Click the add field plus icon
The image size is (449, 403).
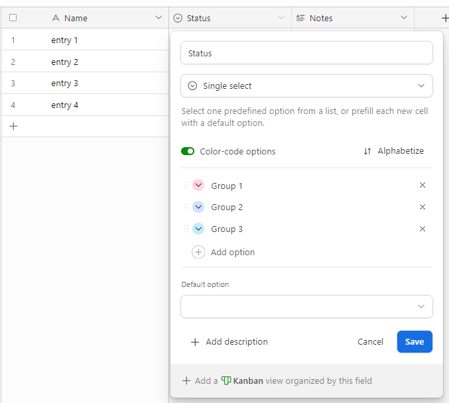(445, 18)
